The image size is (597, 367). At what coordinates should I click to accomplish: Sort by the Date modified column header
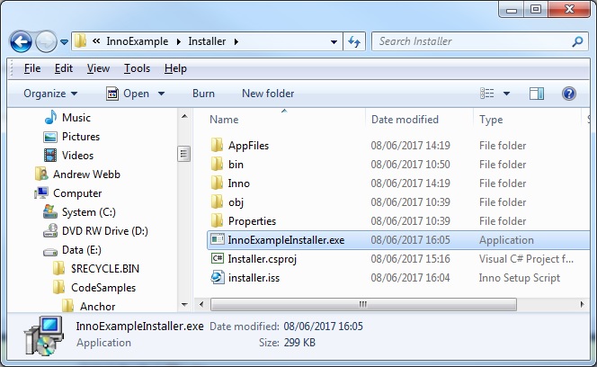pyautogui.click(x=405, y=120)
